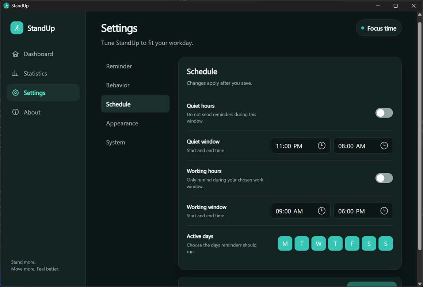Screen dimensions: 423x287
Task: Turn on the Working hours toggle
Action: coord(384,178)
